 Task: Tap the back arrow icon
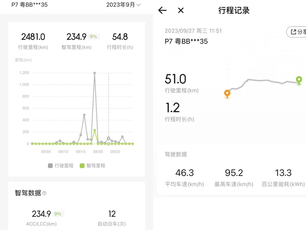click(x=162, y=11)
